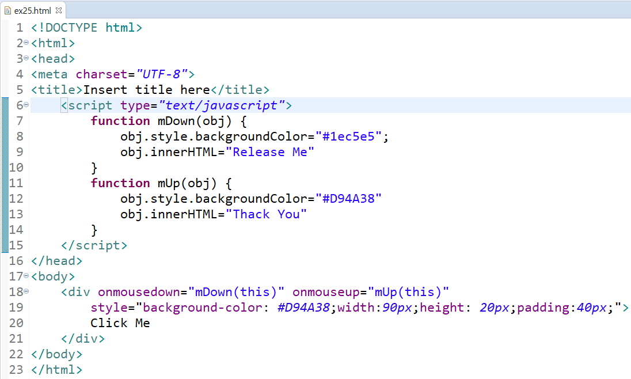Click the closing brace on line 14

[94, 230]
